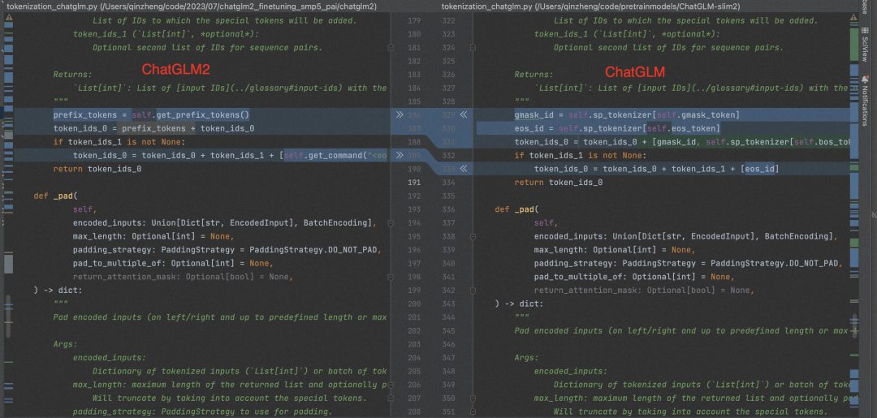Click line number 322 in gutter
The image size is (877, 418).
(x=448, y=21)
